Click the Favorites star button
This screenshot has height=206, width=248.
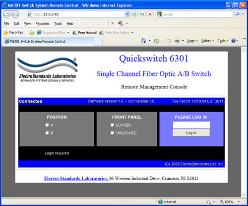(x=13, y=32)
